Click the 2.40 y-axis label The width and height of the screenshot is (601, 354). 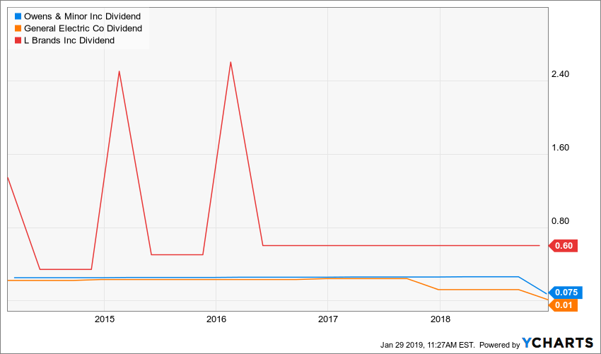[559, 74]
